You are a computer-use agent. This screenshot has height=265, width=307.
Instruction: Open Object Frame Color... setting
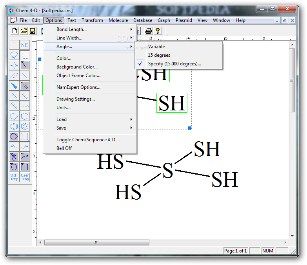[x=90, y=76]
